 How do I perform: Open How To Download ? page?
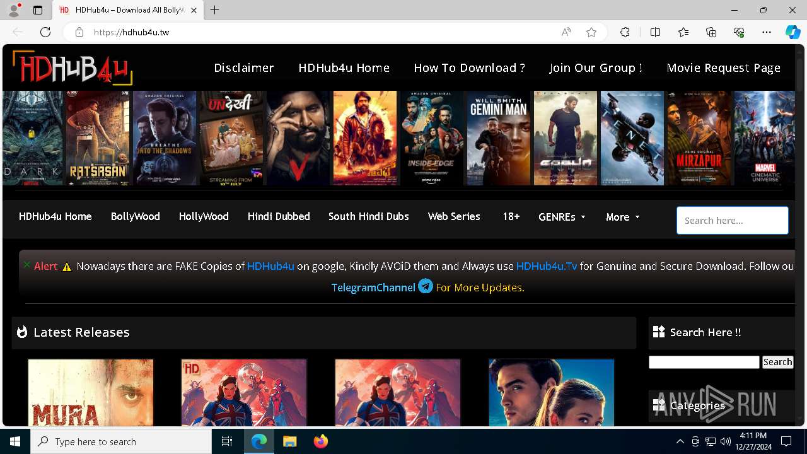[x=470, y=67]
